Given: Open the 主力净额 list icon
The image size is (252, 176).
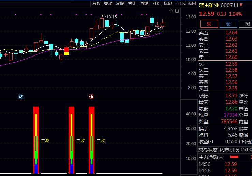Looking at the screenshot, I should click(x=221, y=157).
